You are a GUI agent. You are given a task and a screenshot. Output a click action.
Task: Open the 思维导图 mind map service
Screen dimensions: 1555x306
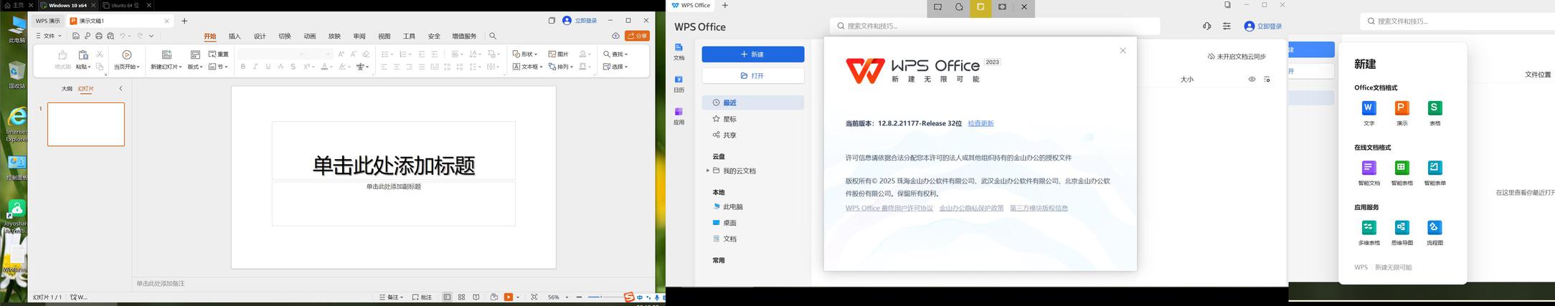1402,228
